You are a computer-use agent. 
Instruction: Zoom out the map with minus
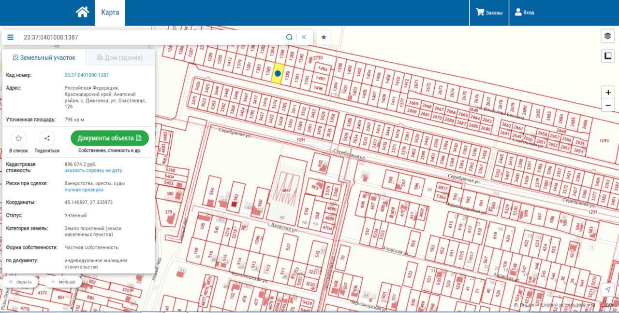(x=608, y=105)
